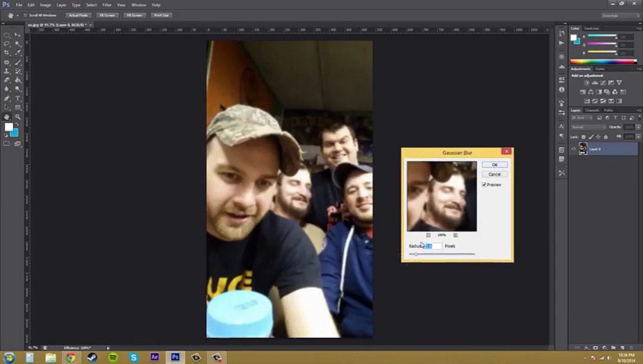
Task: Select the Paint Bucket tool
Action: (x=18, y=80)
